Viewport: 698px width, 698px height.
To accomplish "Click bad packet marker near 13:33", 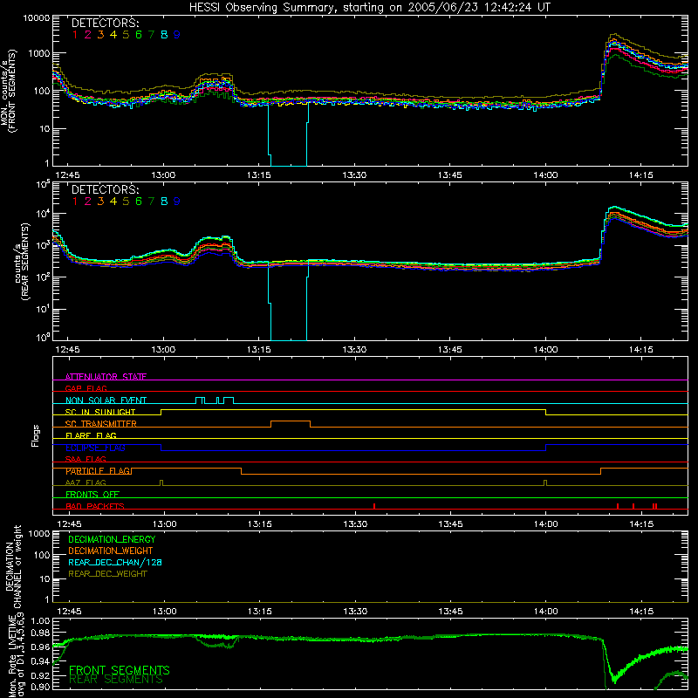I will [x=374, y=506].
